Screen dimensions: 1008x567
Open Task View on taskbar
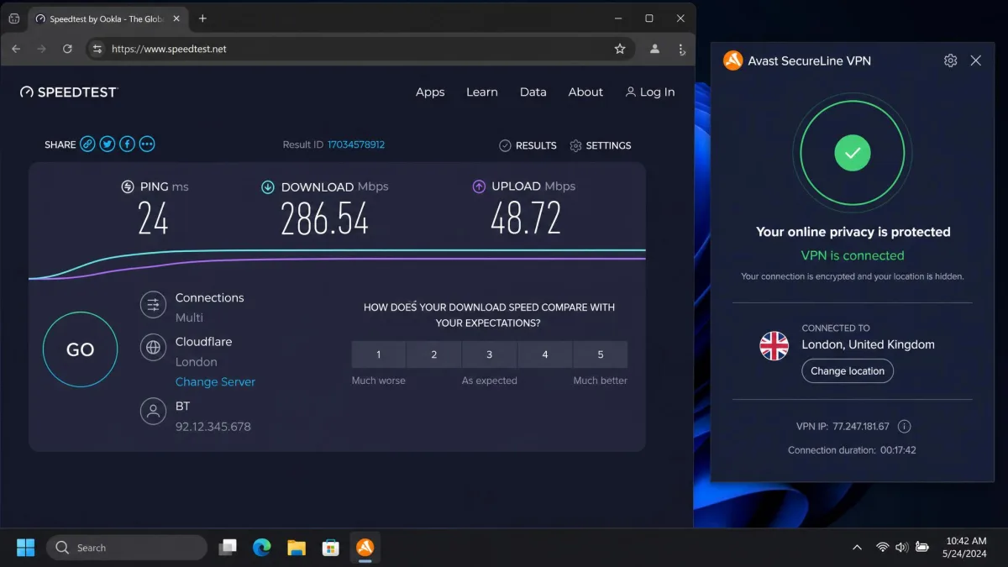[228, 548]
